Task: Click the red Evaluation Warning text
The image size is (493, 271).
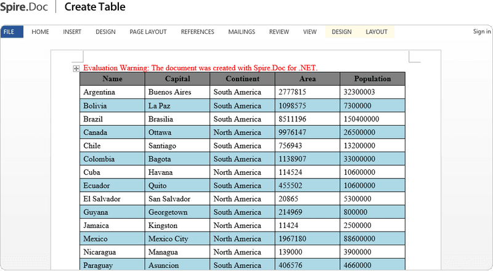Action: point(200,68)
